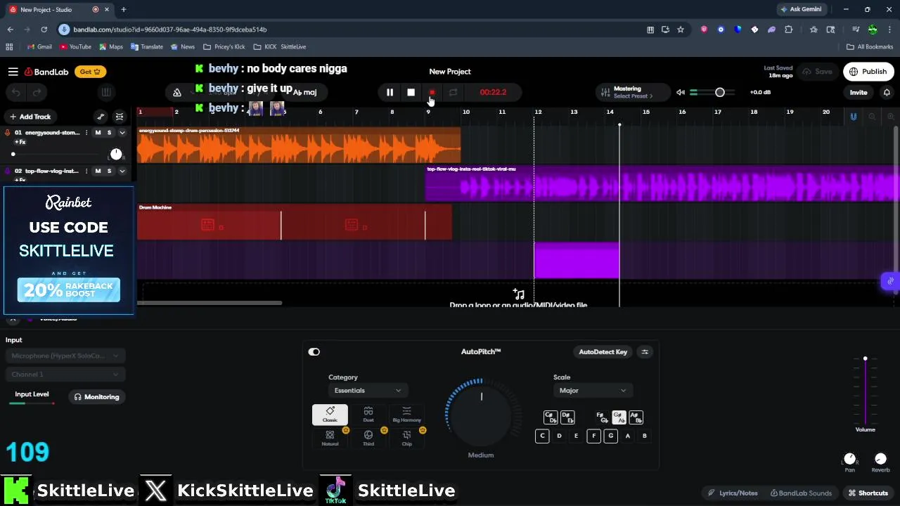Viewport: 900px width, 506px height.
Task: Add Fx to track 01
Action: click(20, 142)
